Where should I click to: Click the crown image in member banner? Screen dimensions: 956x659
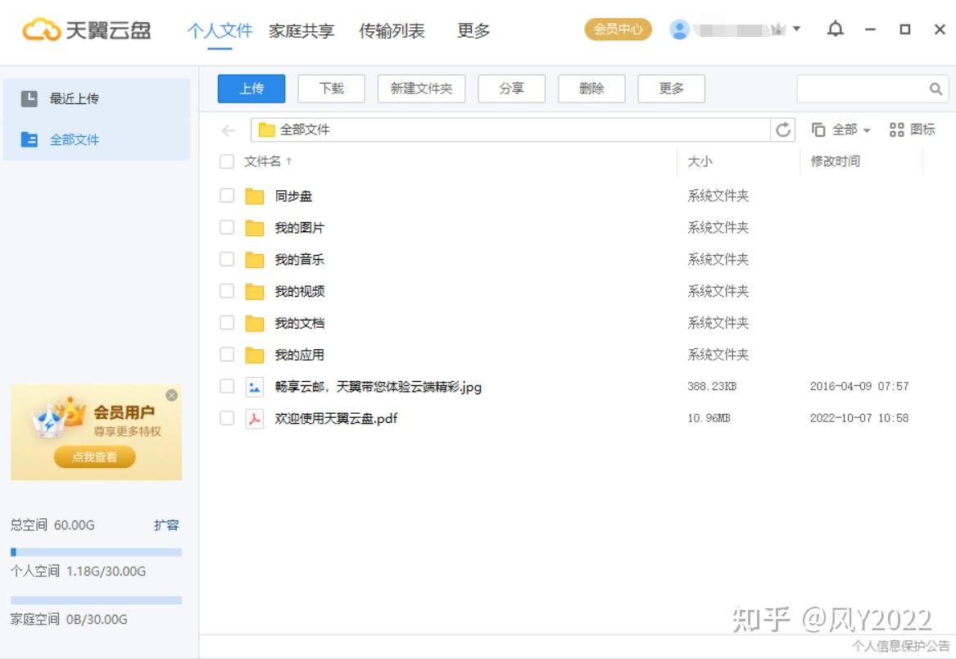(58, 419)
